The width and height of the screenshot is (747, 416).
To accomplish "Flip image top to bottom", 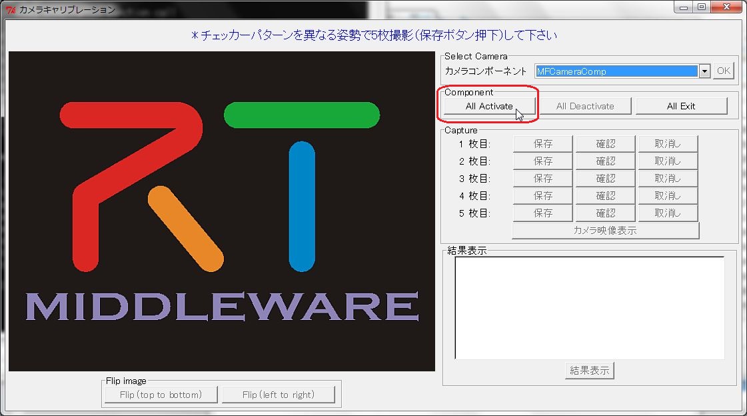I will click(161, 395).
